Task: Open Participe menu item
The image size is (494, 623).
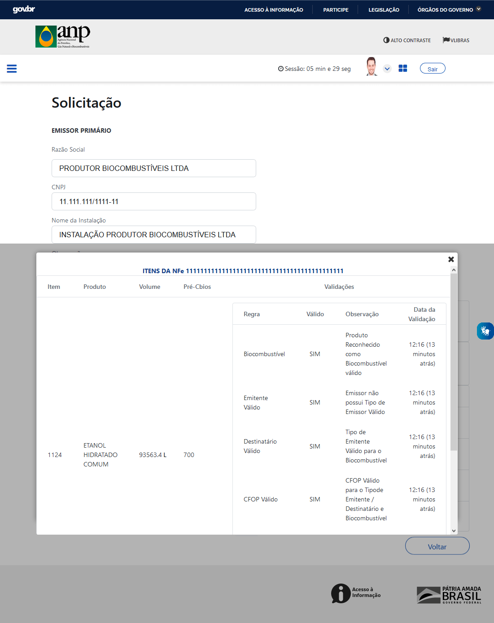Action: point(336,10)
